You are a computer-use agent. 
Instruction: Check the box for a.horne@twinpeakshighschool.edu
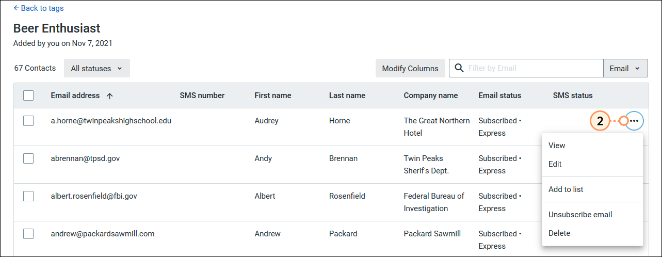(28, 121)
